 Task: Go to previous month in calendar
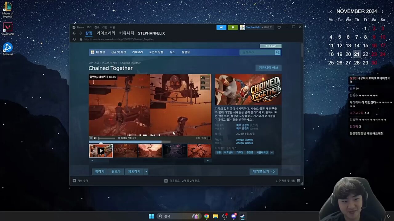pyautogui.click(x=331, y=11)
